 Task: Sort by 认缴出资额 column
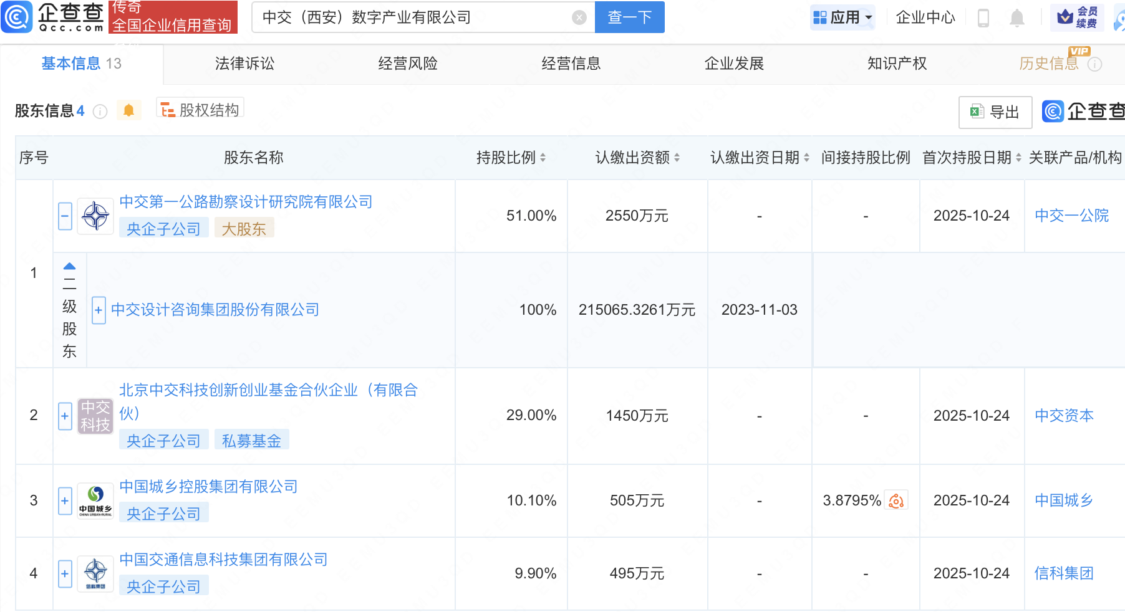pyautogui.click(x=677, y=158)
